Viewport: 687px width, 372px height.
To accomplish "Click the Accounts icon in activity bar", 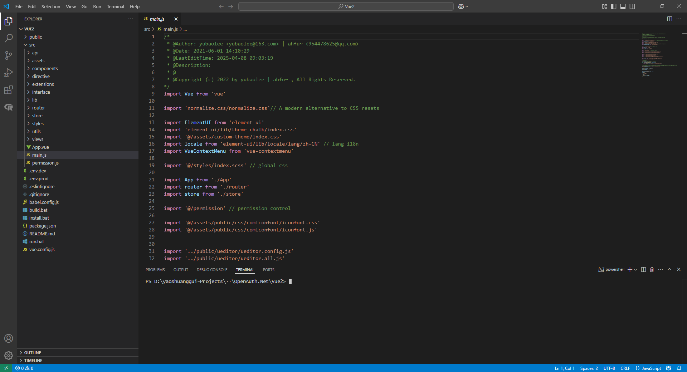I will [x=9, y=338].
